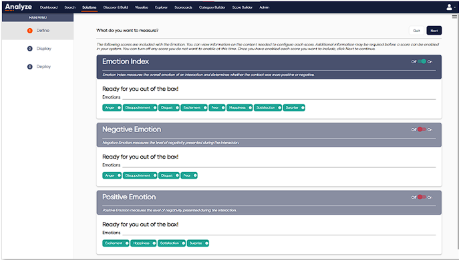Image resolution: width=459 pixels, height=260 pixels.
Task: Select step 2 Display circle icon
Action: [30, 49]
